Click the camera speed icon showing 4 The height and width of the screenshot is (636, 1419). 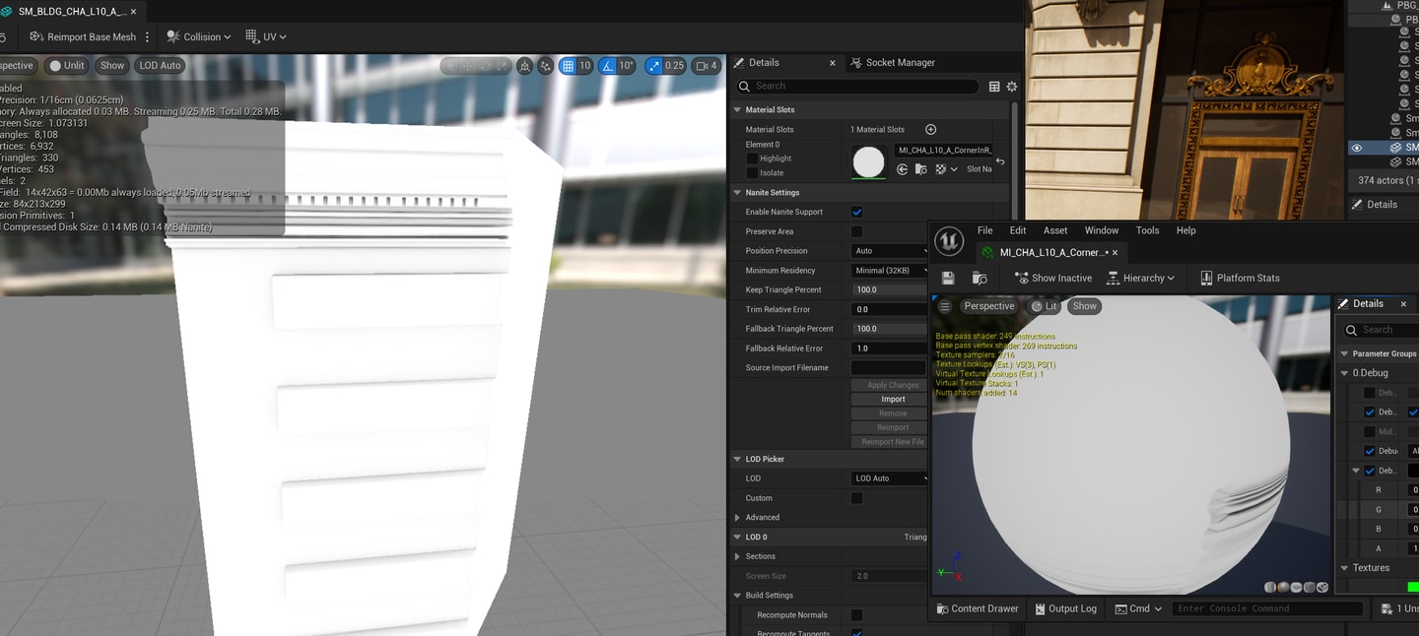[707, 66]
